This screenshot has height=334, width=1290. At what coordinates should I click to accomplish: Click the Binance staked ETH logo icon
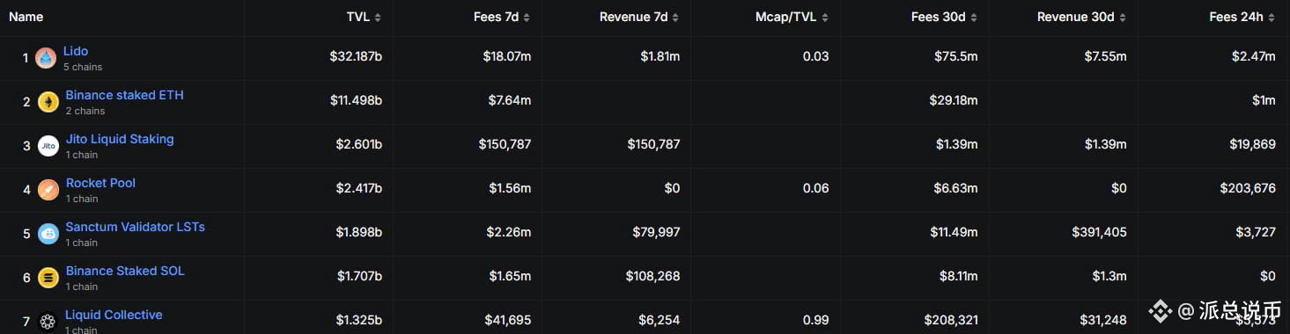click(x=48, y=102)
